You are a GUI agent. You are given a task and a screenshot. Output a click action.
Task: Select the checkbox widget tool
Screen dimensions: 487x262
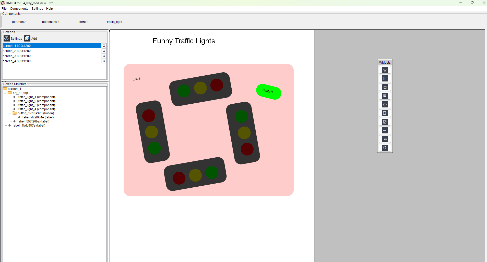tap(385, 122)
